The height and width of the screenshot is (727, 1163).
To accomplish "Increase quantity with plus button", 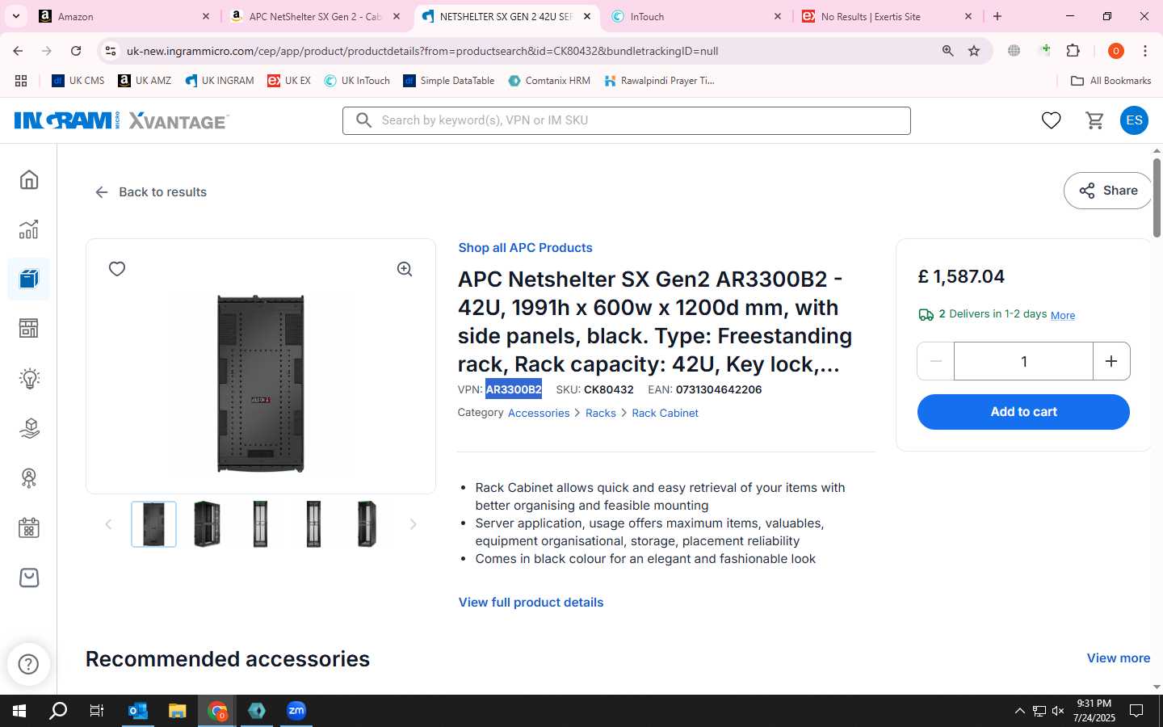I will pyautogui.click(x=1111, y=361).
